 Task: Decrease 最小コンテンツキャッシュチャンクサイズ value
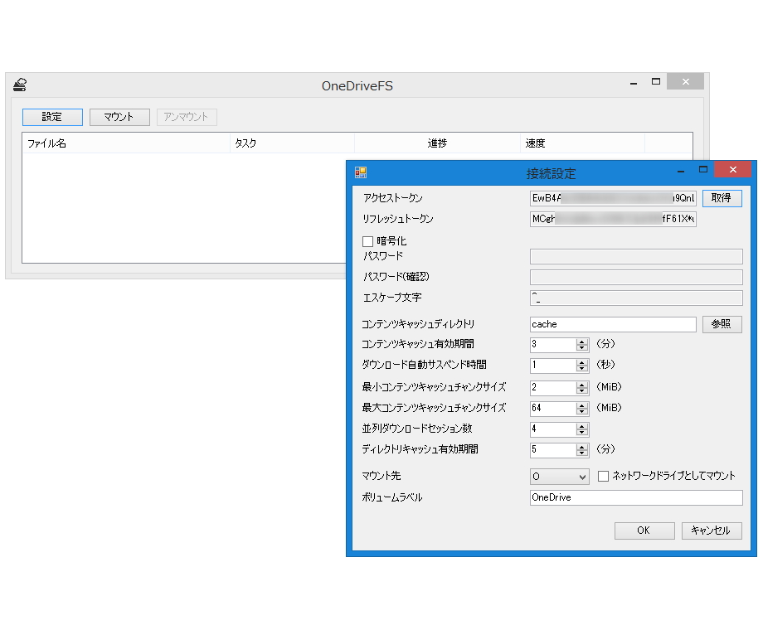(x=582, y=391)
